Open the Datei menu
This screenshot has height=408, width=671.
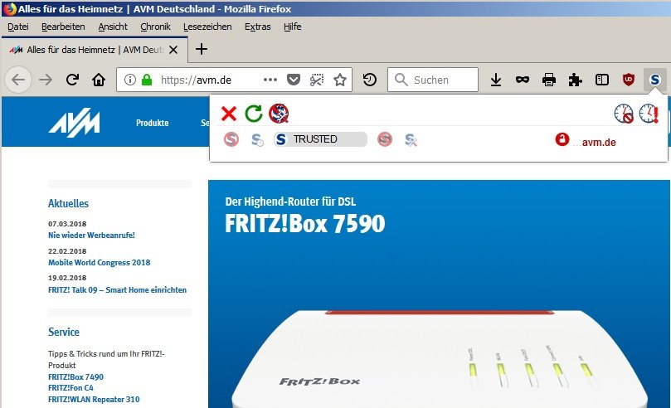(18, 27)
